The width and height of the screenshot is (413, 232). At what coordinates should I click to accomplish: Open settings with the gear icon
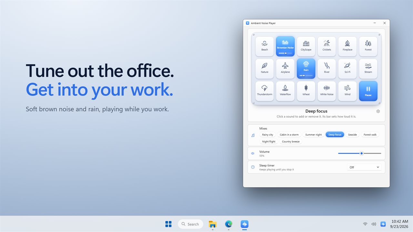point(378,111)
